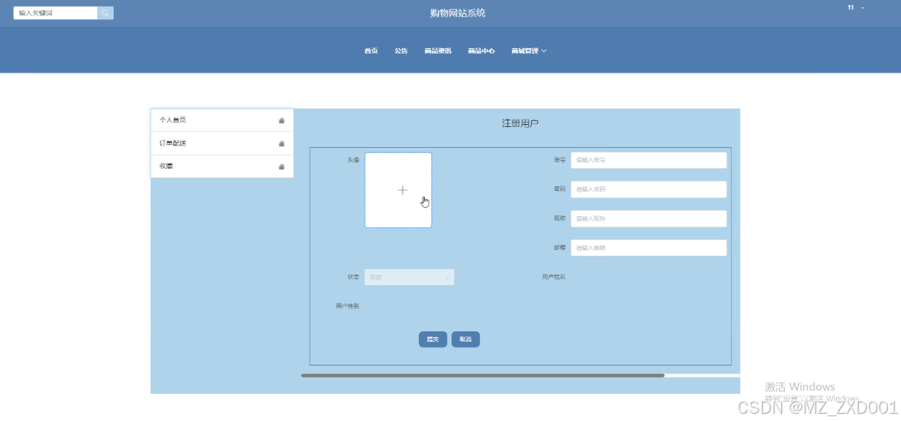The height and width of the screenshot is (422, 901).
Task: Go to 商品资讯 in navigation
Action: [x=438, y=51]
